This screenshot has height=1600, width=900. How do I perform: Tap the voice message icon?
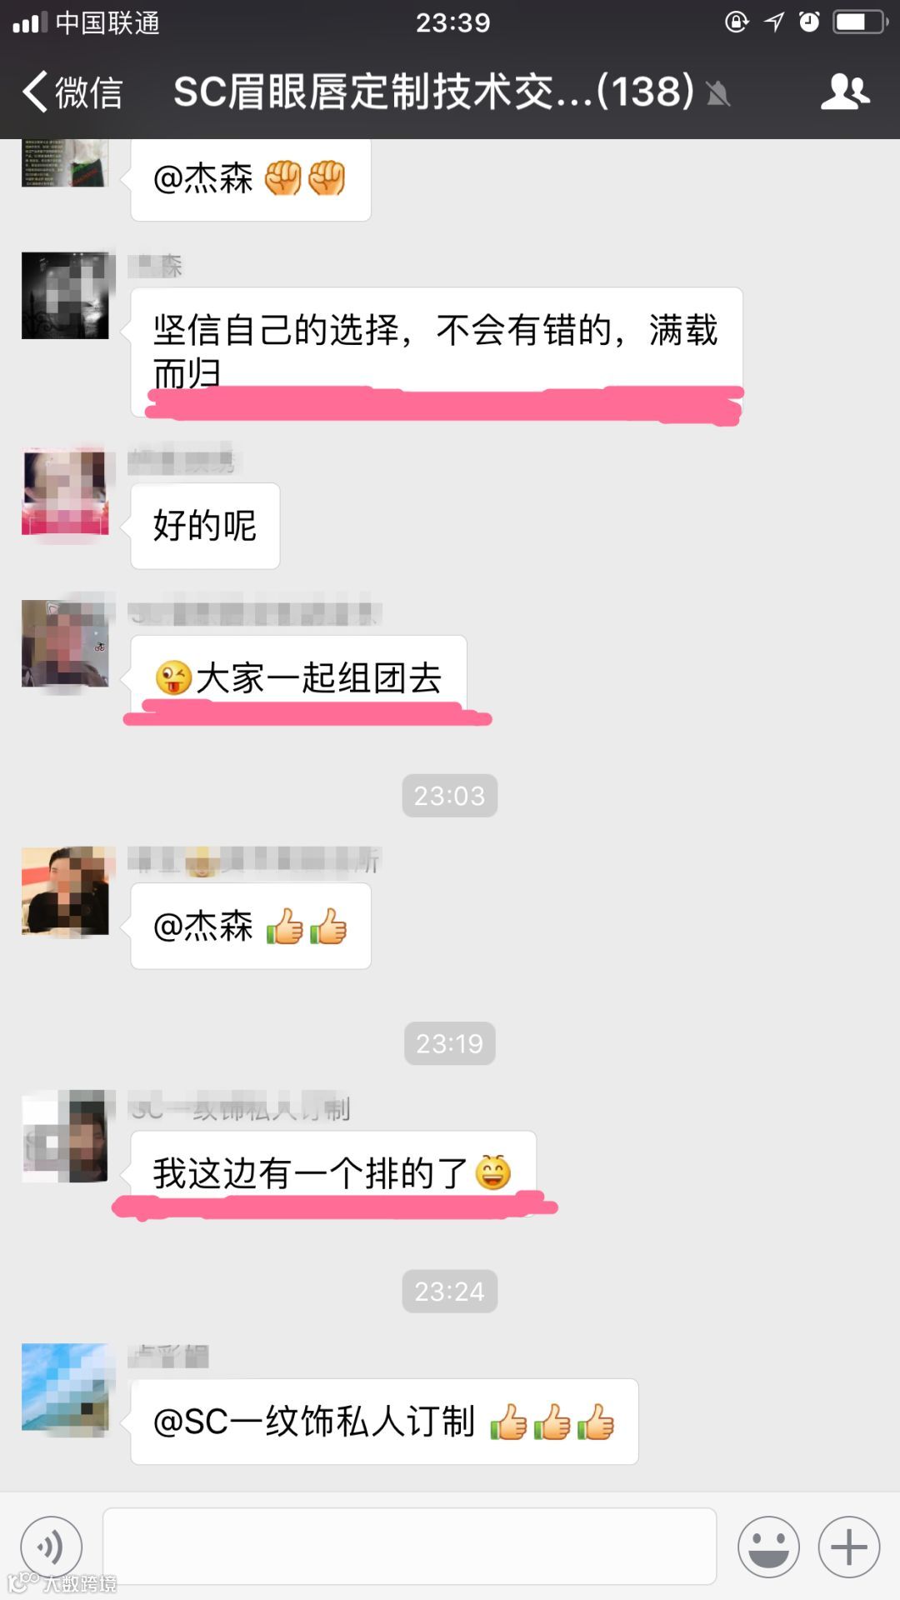tap(51, 1547)
